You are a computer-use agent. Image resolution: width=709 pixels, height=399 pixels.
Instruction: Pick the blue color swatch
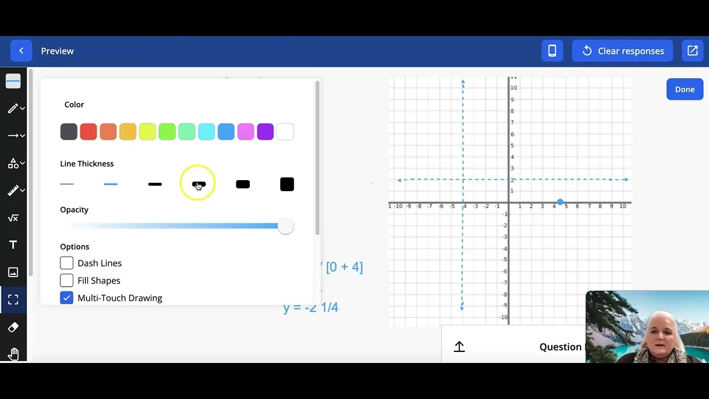pyautogui.click(x=226, y=132)
